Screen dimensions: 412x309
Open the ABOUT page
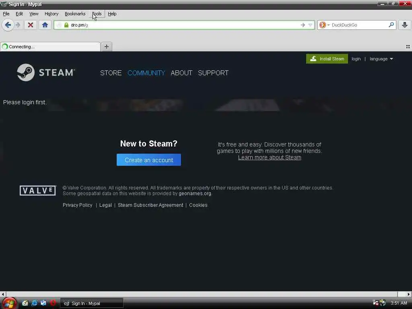(181, 73)
